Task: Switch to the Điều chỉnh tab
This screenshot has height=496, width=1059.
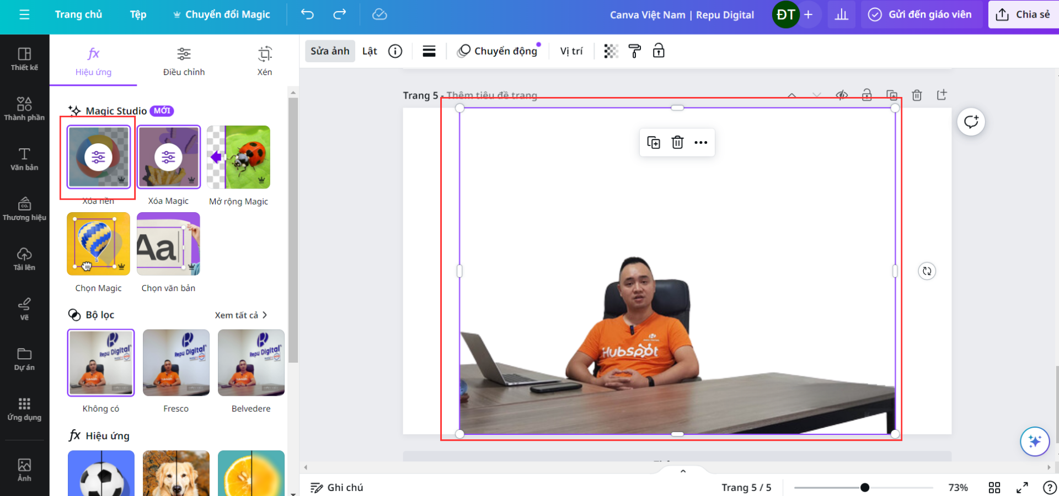Action: pos(184,61)
